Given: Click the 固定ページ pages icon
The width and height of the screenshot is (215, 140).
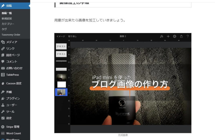Looking at the screenshot, I should [x=3, y=55].
